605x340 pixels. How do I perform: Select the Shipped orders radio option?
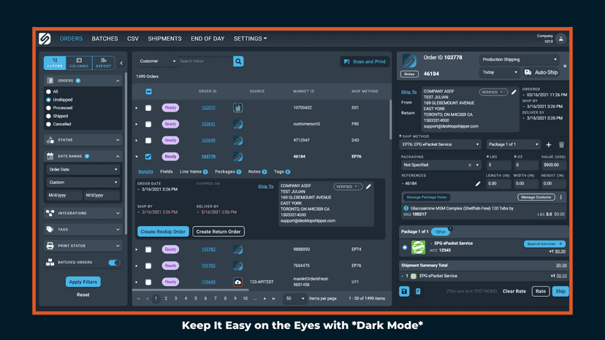point(49,116)
